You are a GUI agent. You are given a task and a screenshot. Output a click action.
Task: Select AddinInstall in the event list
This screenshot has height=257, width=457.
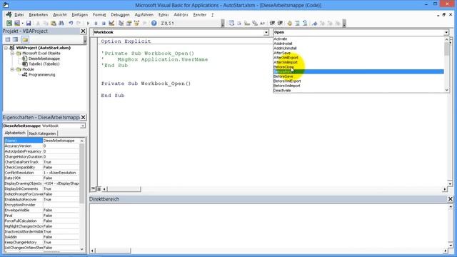pyautogui.click(x=283, y=44)
